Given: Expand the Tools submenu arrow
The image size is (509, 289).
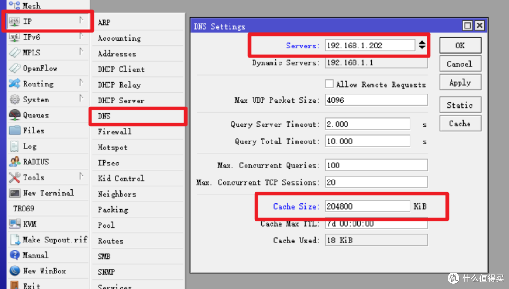Looking at the screenshot, I should [81, 177].
